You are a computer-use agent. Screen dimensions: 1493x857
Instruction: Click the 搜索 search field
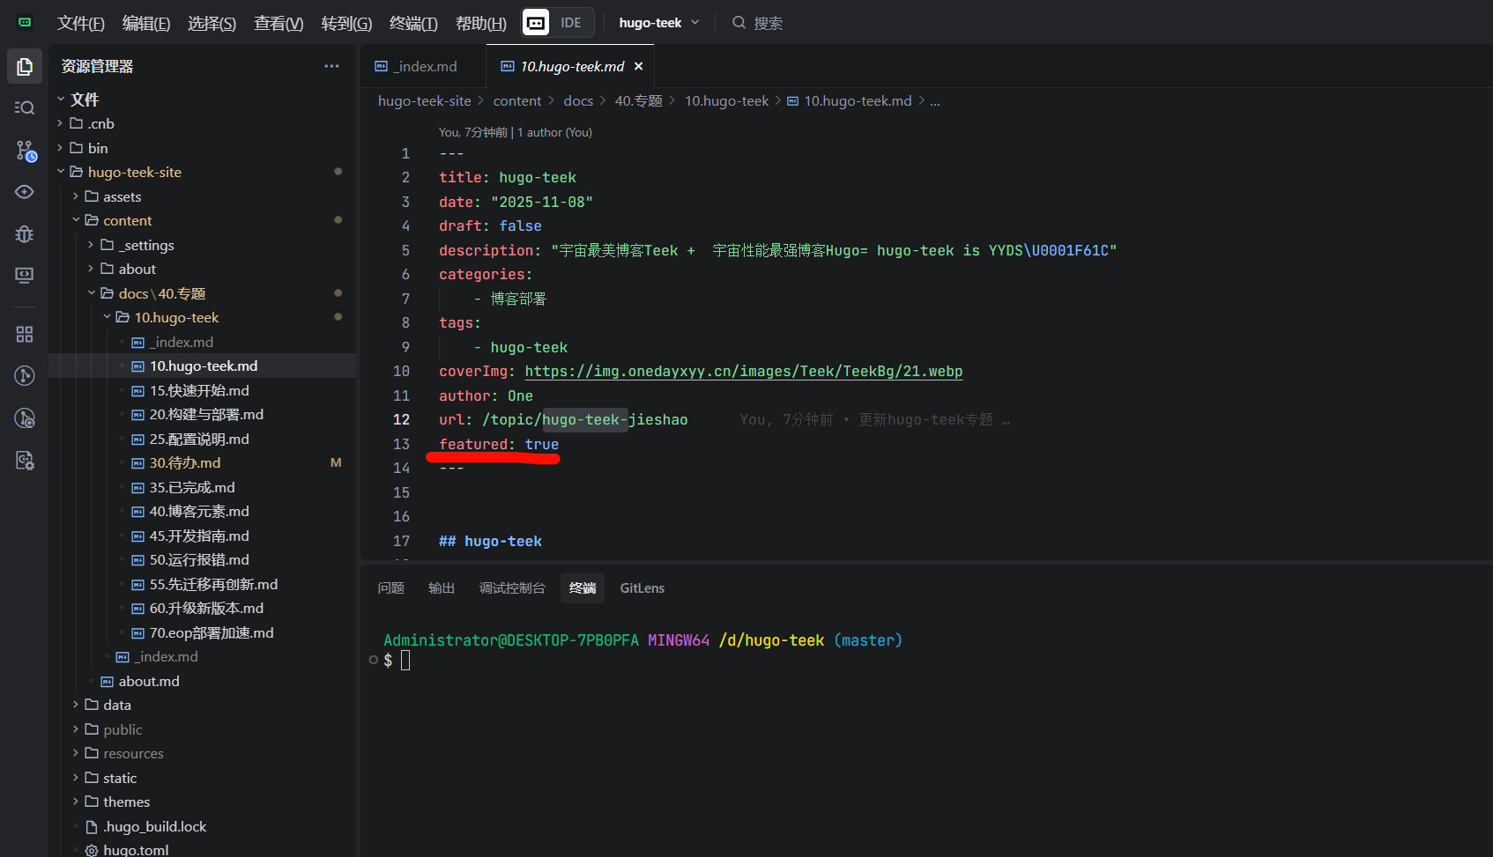tap(768, 23)
